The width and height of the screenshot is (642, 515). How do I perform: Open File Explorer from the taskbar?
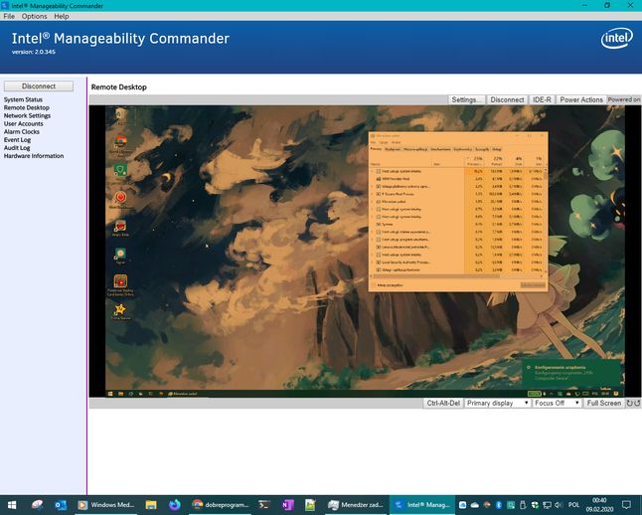(151, 505)
